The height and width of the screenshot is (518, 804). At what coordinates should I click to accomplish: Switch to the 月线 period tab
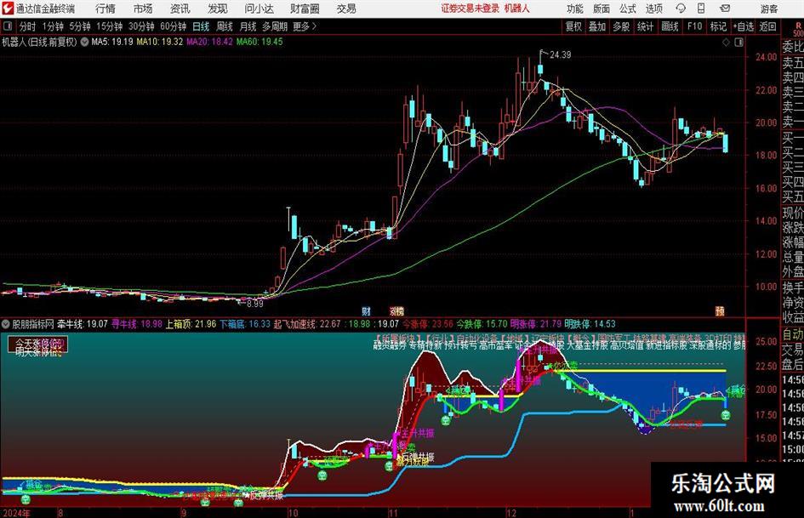click(x=248, y=26)
